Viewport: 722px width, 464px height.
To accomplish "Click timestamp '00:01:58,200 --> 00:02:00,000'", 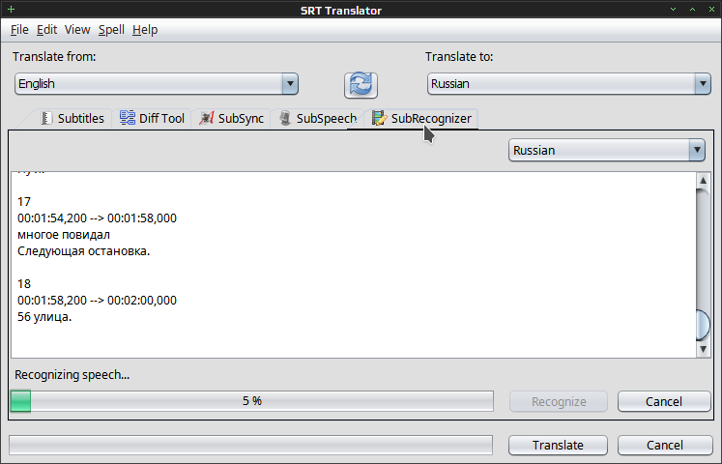I will [98, 300].
